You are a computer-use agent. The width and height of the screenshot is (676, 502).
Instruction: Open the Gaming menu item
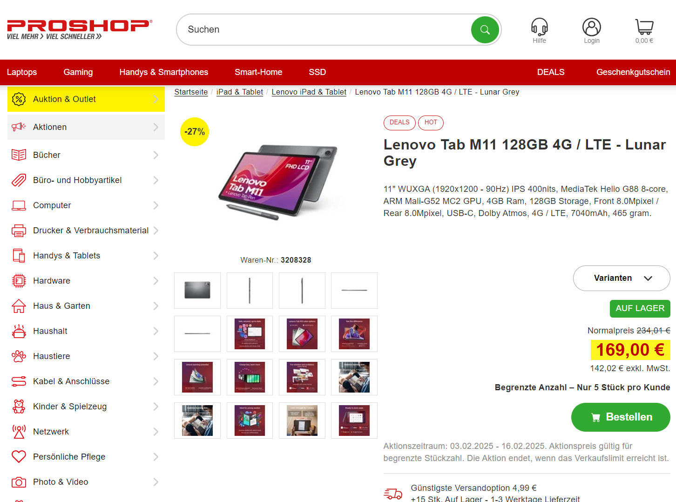78,72
